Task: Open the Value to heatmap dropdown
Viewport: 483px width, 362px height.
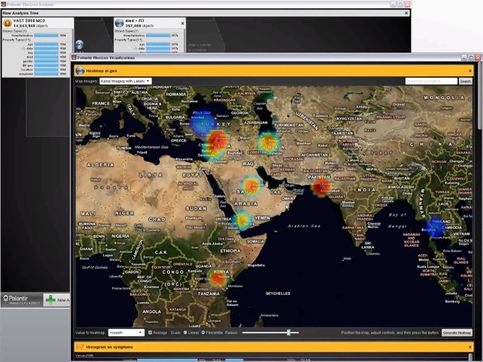Action: (126, 332)
